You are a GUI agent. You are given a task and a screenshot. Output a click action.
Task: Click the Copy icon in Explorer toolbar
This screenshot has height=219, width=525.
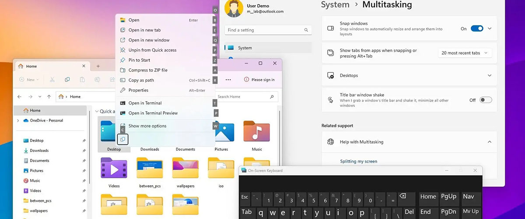coord(67,80)
